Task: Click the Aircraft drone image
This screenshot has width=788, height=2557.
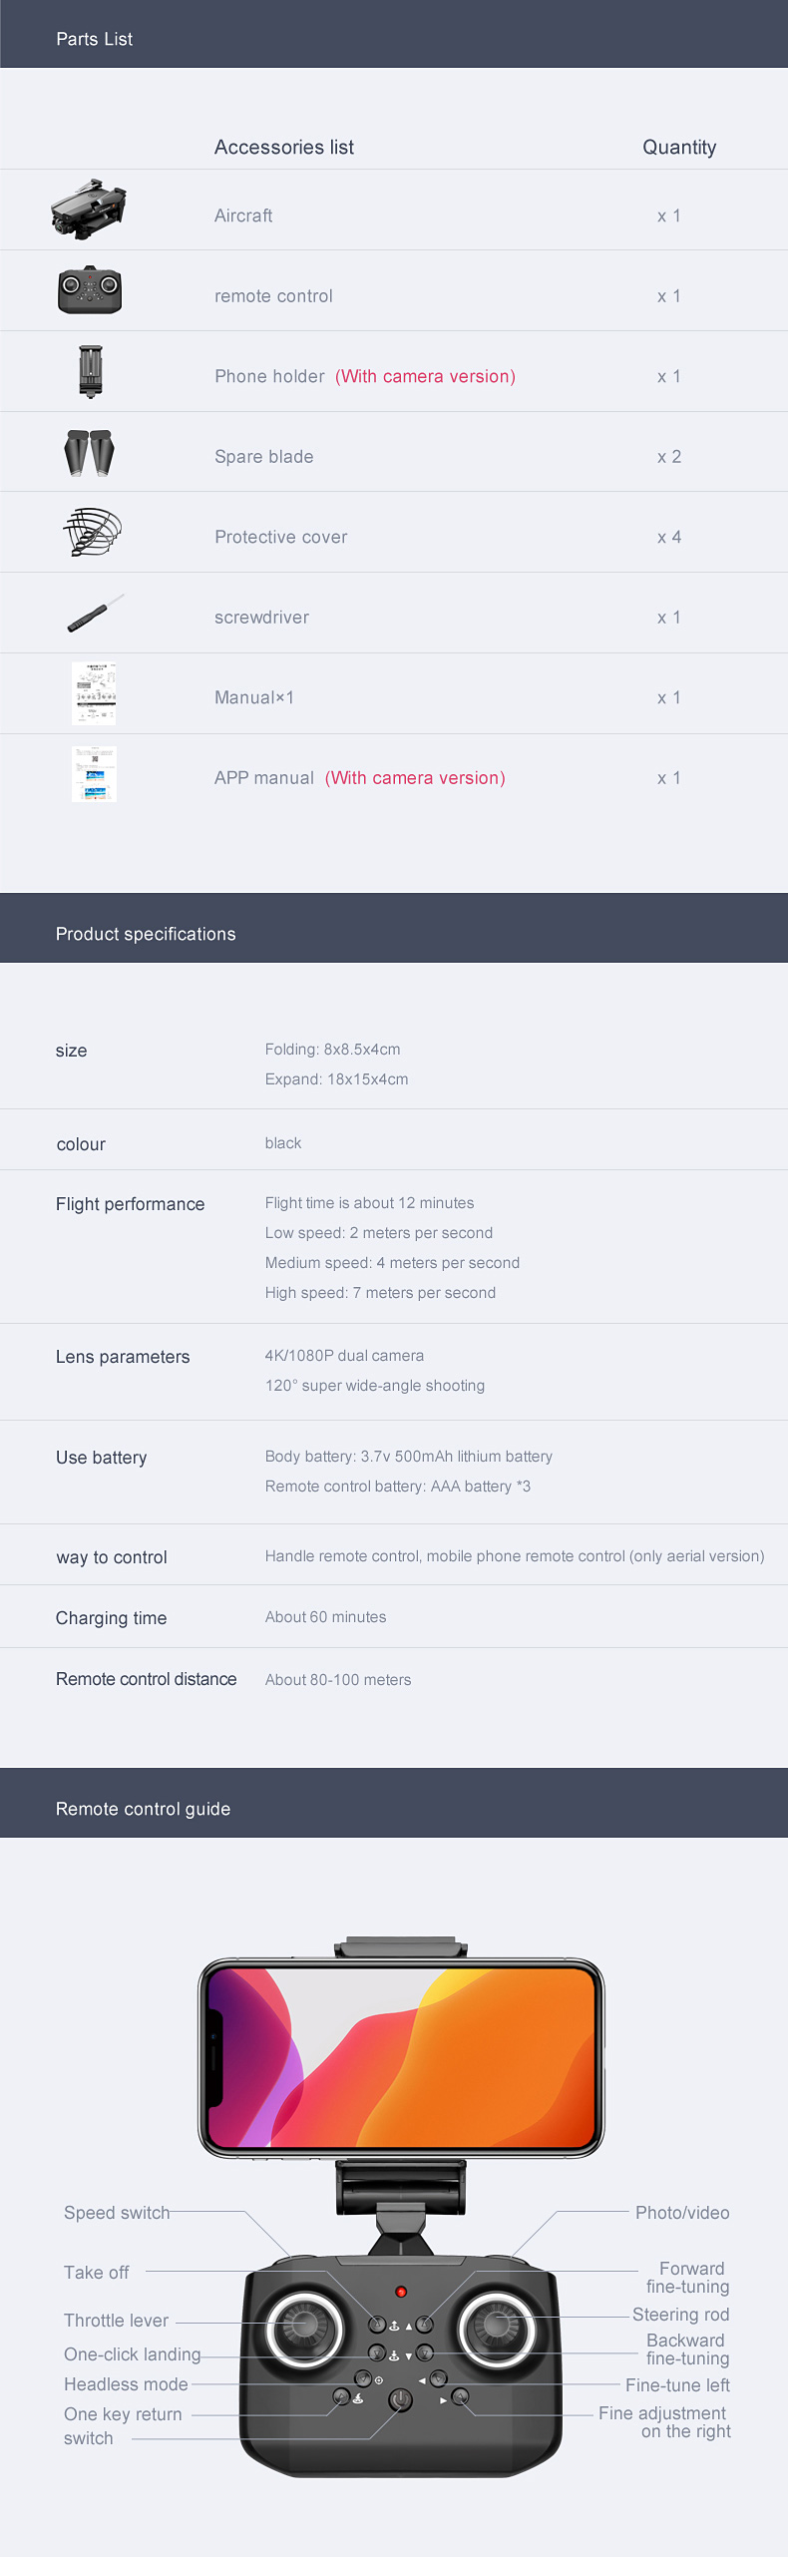Action: (89, 210)
